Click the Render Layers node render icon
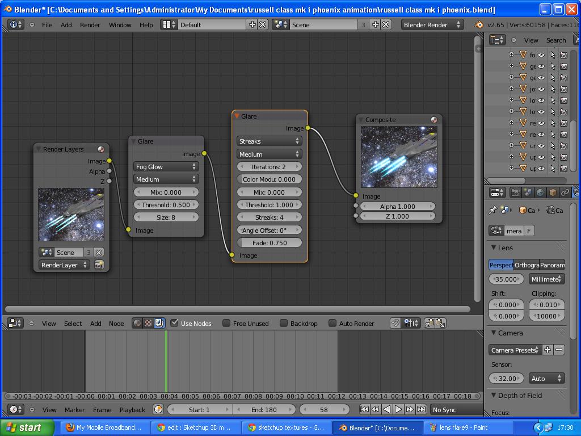Viewport: 581px width, 436px height. tap(99, 265)
